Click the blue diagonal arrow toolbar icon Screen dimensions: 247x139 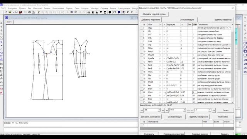(119, 12)
